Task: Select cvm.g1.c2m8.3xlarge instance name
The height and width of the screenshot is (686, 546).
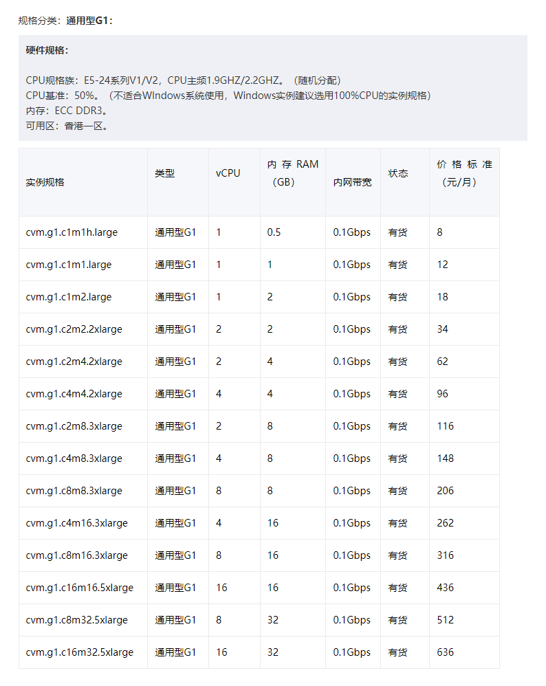Action: click(74, 427)
